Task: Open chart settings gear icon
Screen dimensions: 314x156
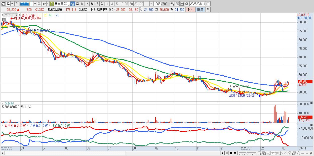Action: click(187, 4)
